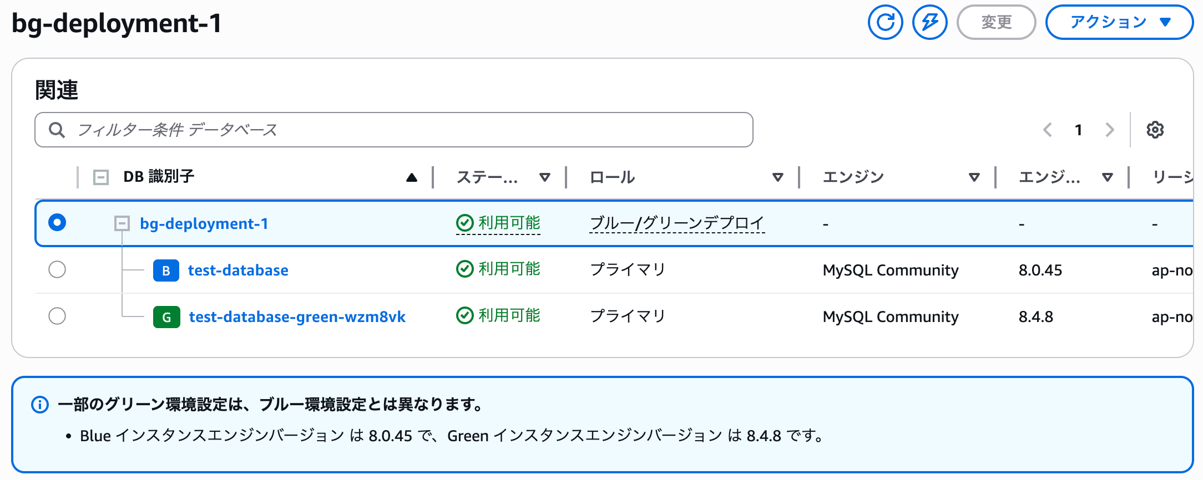Viewport: 1203px width, 480px height.
Task: Open table preferences gear icon
Action: tap(1155, 130)
